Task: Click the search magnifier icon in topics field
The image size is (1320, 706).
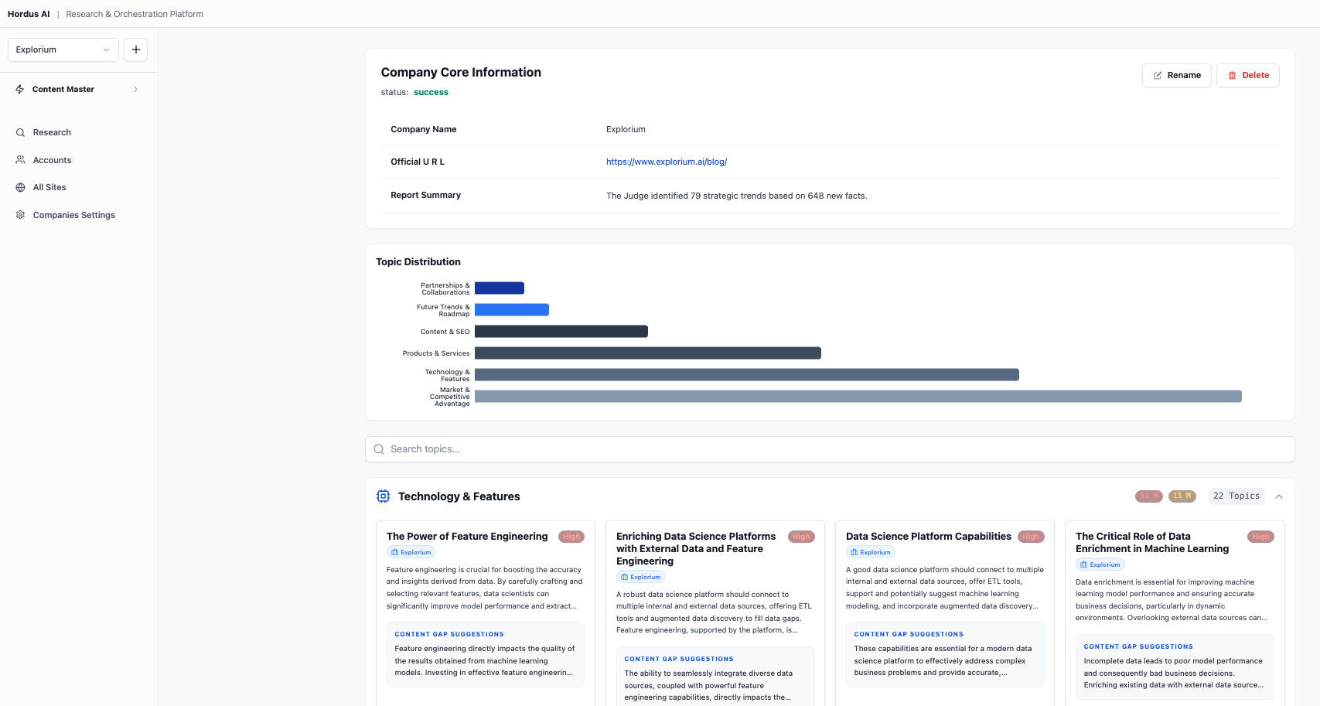Action: pos(379,449)
